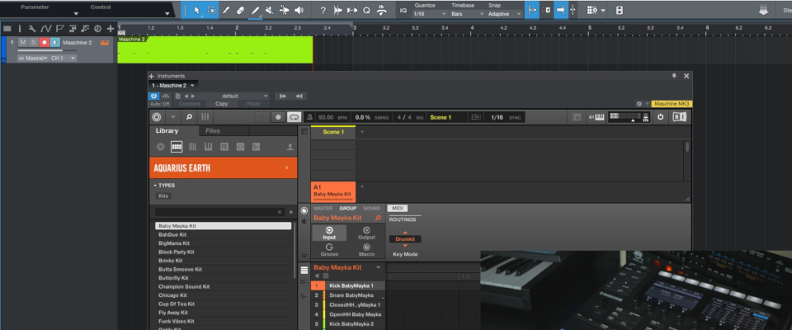
Task: Switch to the Files tab
Action: pyautogui.click(x=213, y=131)
